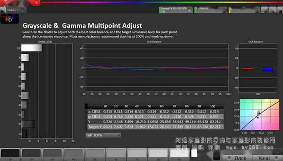Open the video source panel tab
The image size is (283, 161).
tap(211, 10)
